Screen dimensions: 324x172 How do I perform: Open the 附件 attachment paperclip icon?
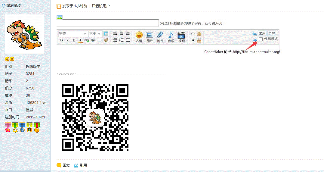click(x=160, y=37)
